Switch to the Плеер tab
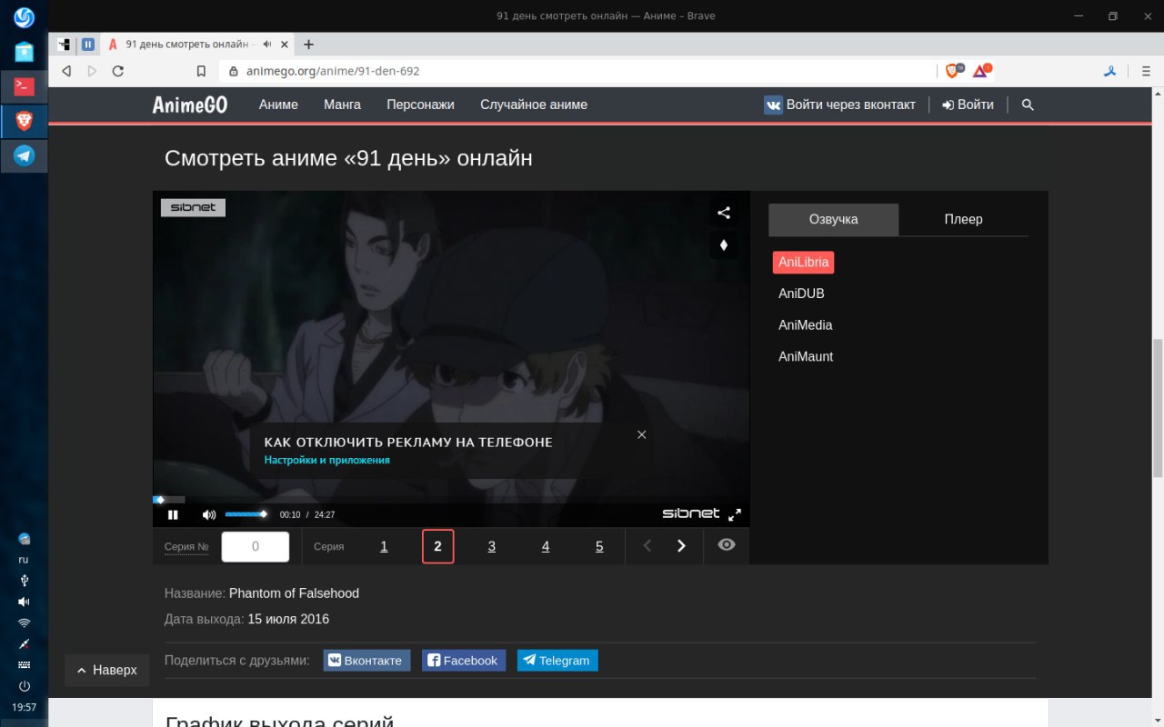Viewport: 1164px width, 727px height. point(963,219)
